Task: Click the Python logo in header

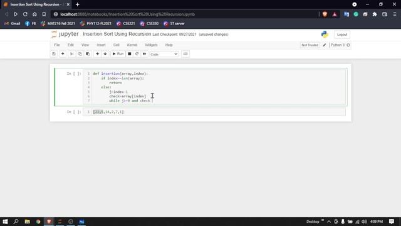Action: (325, 35)
